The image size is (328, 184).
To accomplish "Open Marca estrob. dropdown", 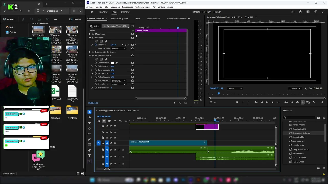I will (119, 81).
